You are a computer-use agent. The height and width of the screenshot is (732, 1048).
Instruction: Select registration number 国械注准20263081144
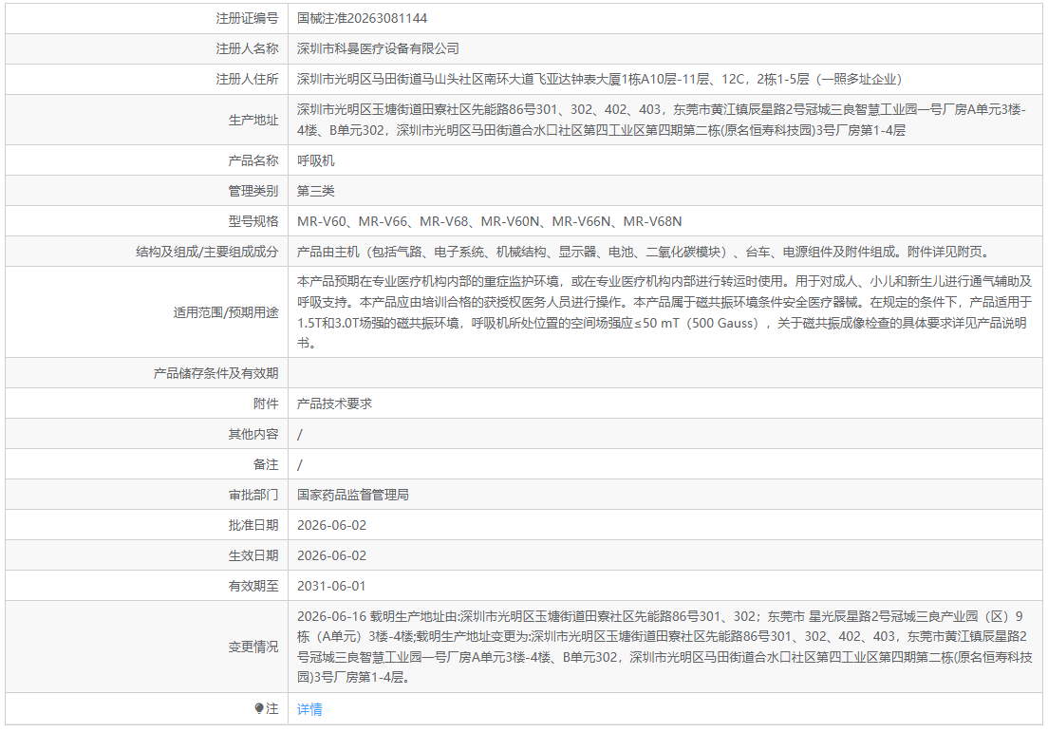(363, 18)
